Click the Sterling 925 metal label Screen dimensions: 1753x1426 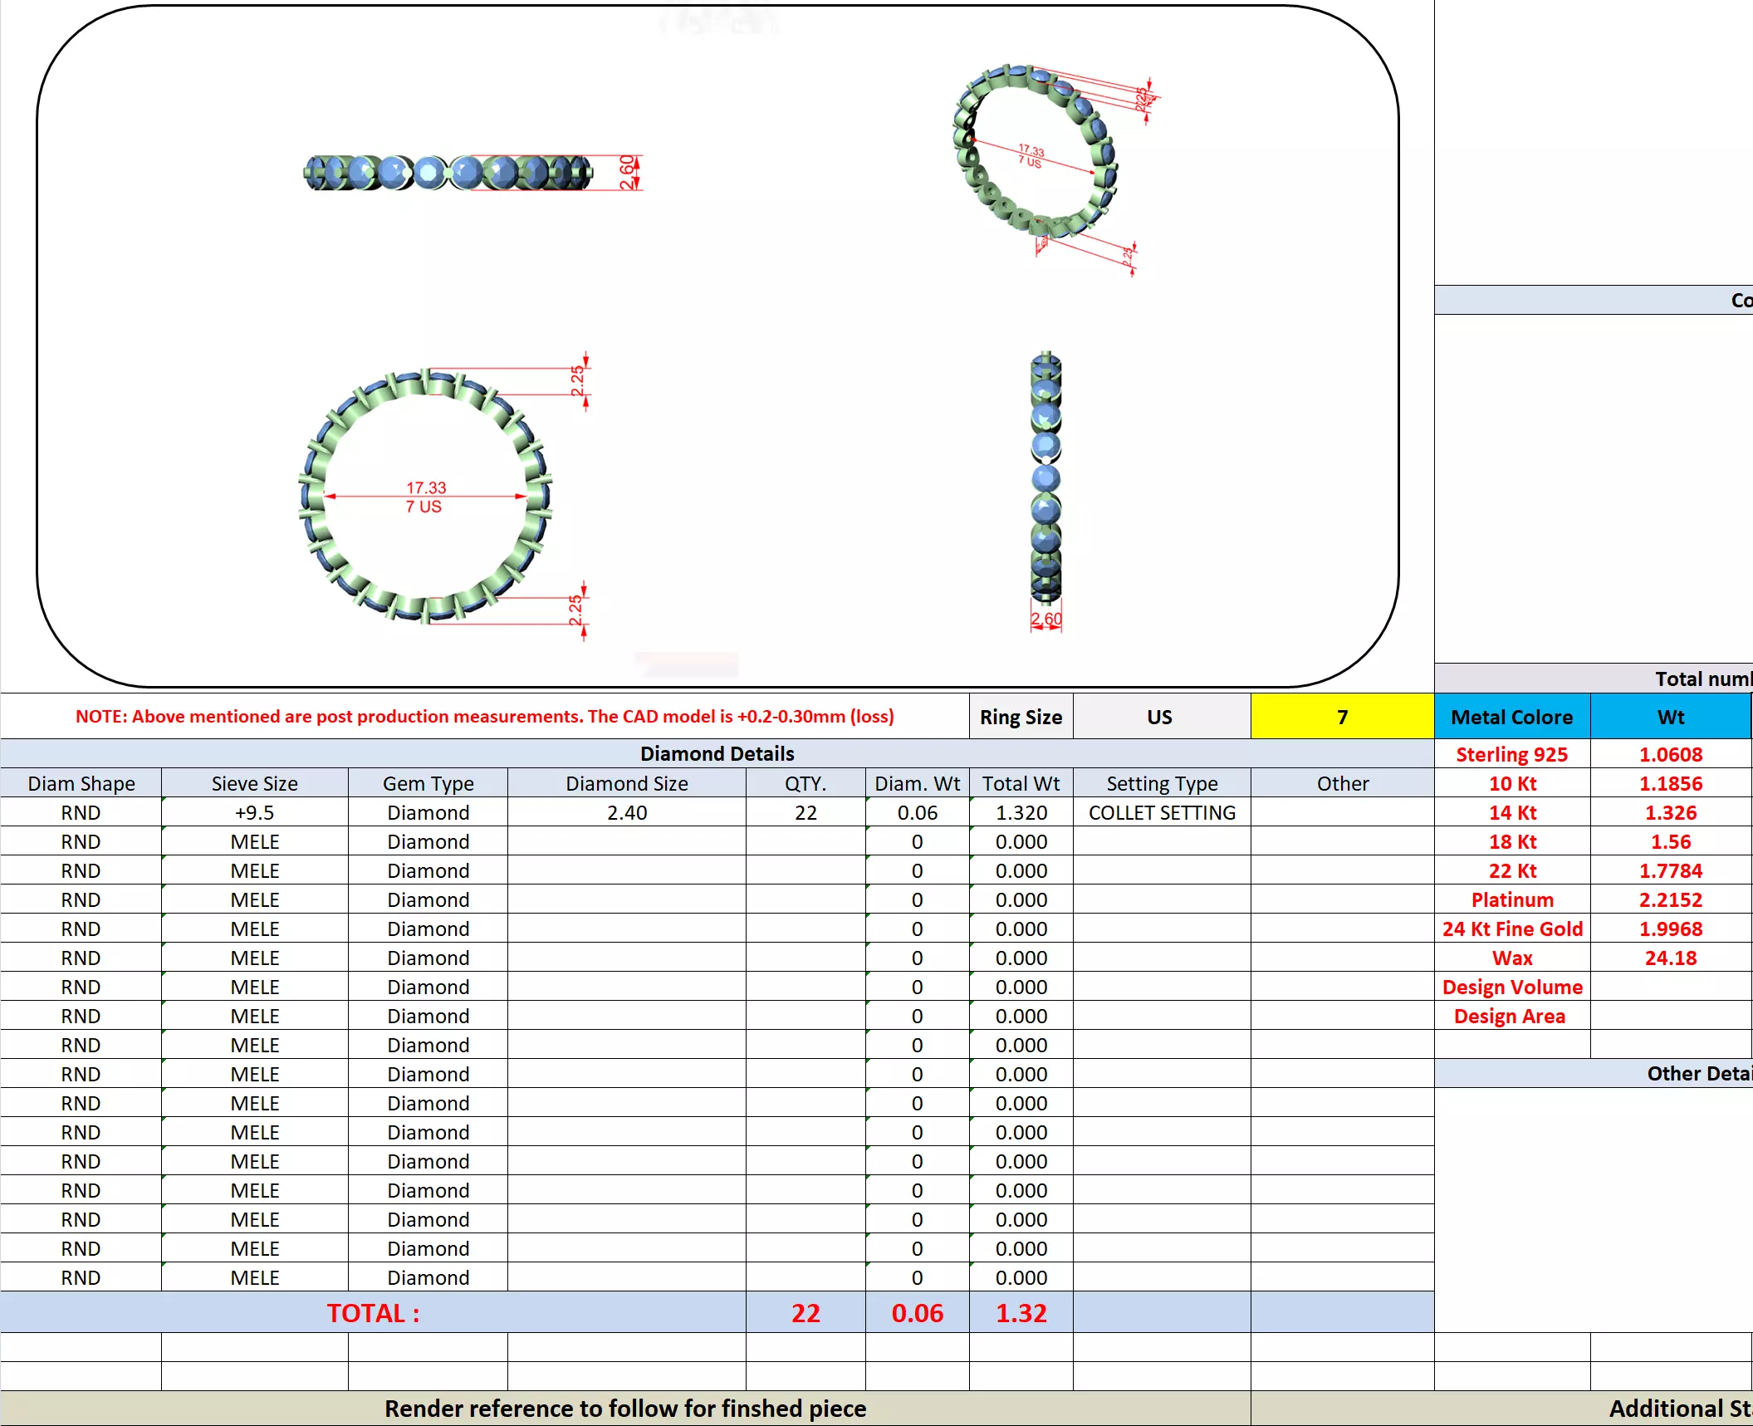pos(1511,754)
